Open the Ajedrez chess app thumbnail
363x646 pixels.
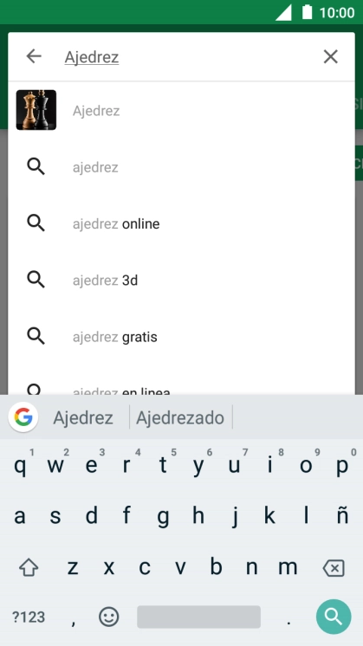click(x=36, y=110)
